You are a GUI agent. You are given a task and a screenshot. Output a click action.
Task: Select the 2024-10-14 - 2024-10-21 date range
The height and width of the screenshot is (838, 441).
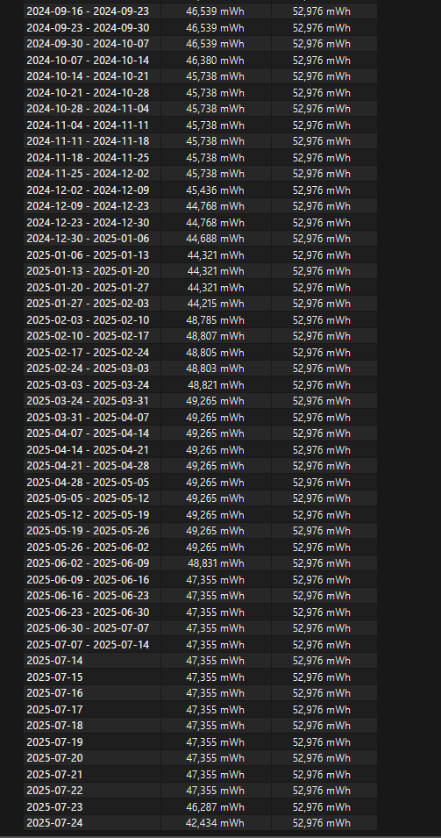click(88, 76)
